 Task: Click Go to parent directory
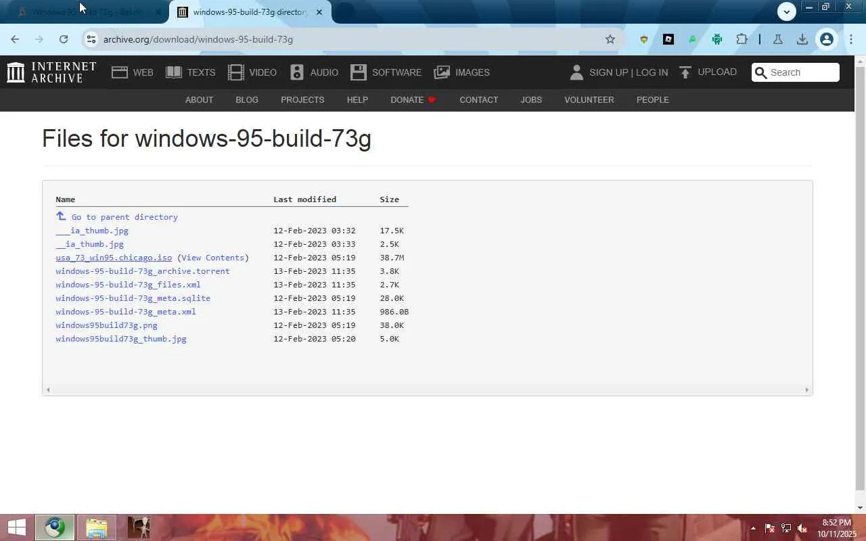tap(117, 217)
